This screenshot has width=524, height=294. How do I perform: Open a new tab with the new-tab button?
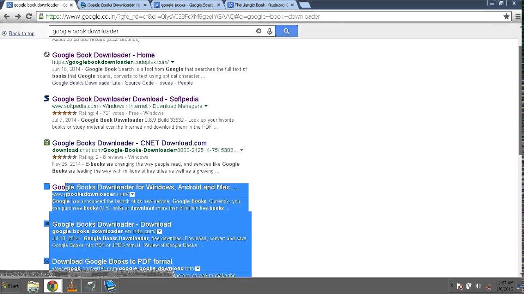[x=305, y=5]
